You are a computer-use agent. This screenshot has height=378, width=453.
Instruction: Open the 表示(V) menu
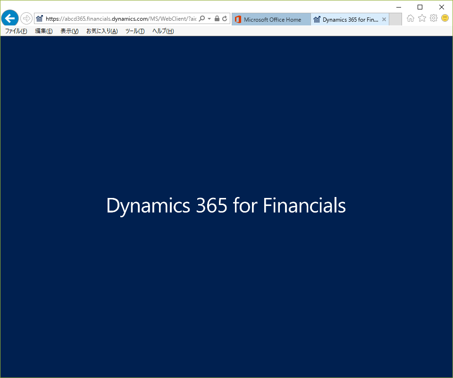click(69, 31)
